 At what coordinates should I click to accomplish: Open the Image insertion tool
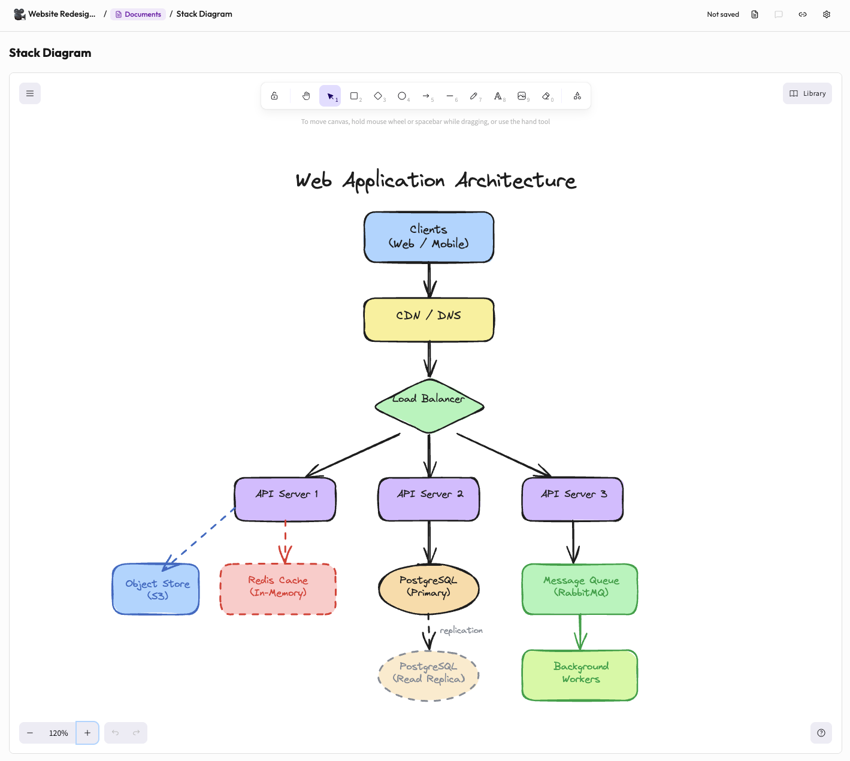click(522, 95)
